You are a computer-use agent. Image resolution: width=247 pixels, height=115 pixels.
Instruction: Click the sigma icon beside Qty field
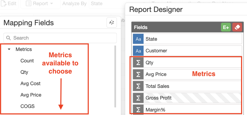click(138, 63)
